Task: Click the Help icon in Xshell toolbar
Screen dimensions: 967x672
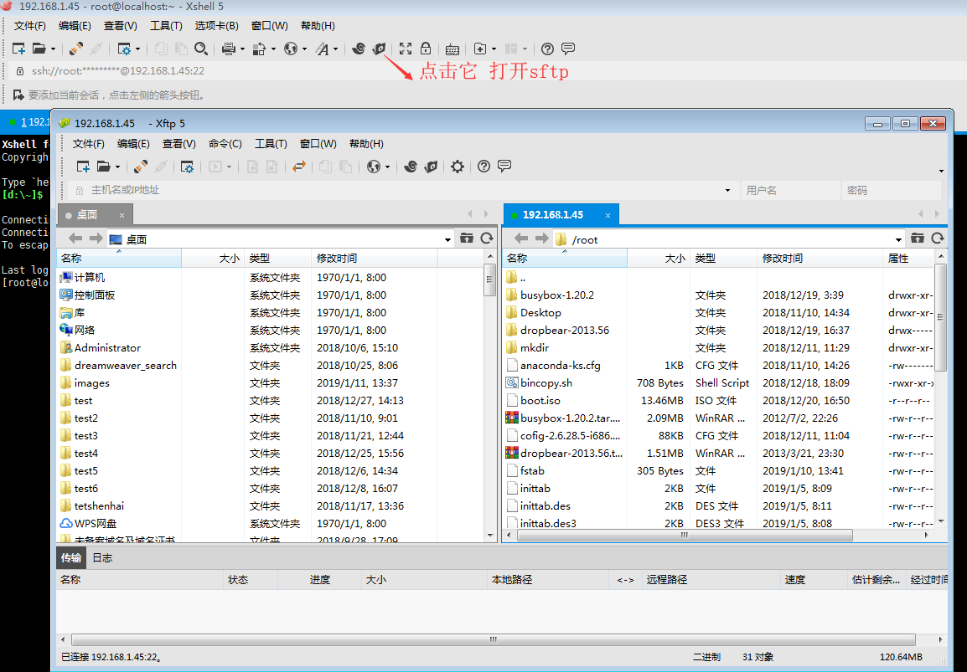Action: tap(547, 49)
